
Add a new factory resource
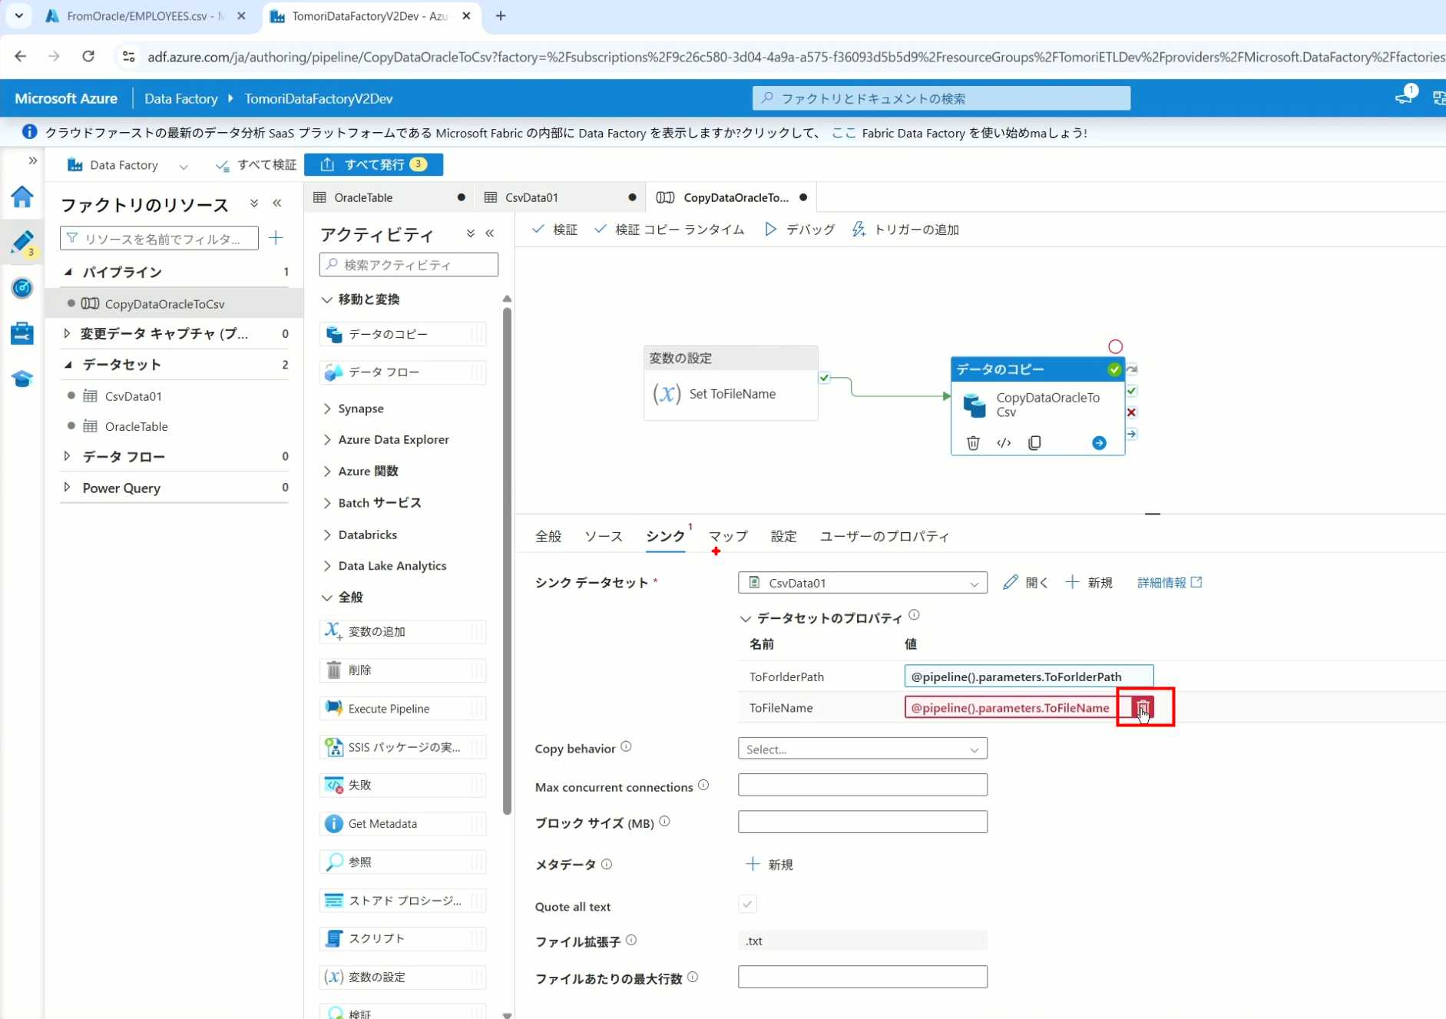click(x=276, y=239)
